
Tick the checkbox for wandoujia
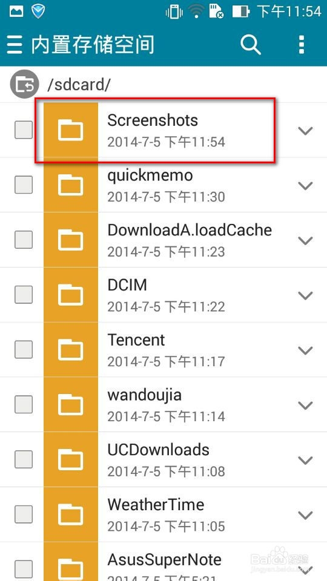click(x=24, y=405)
